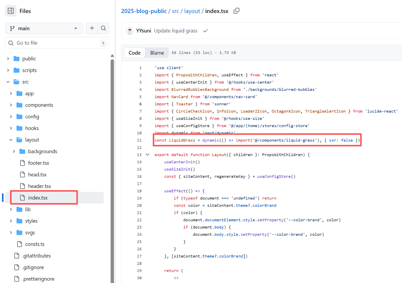402x283 pixels.
Task: Select the Code tab
Action: click(x=135, y=53)
